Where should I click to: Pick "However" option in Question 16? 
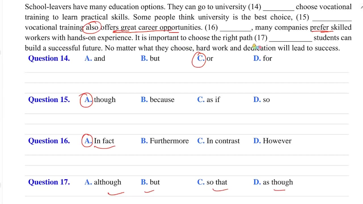click(272, 141)
